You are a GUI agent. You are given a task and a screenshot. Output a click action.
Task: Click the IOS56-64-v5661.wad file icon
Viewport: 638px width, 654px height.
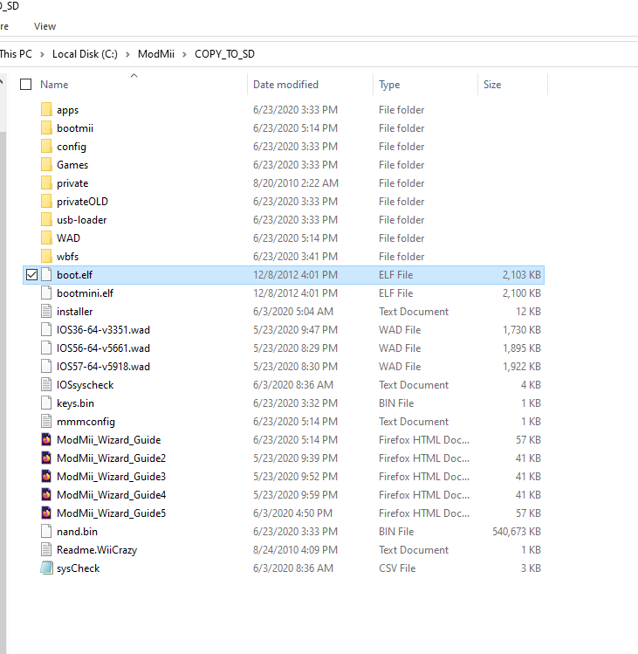(47, 348)
